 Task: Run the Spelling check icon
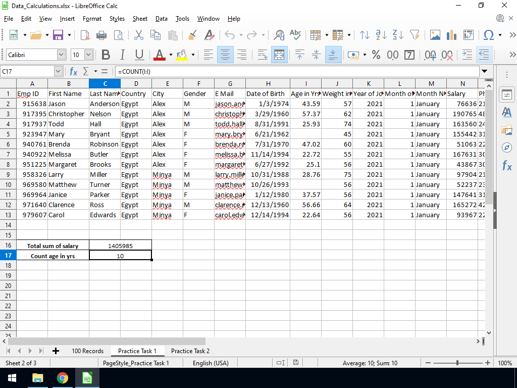[x=295, y=35]
